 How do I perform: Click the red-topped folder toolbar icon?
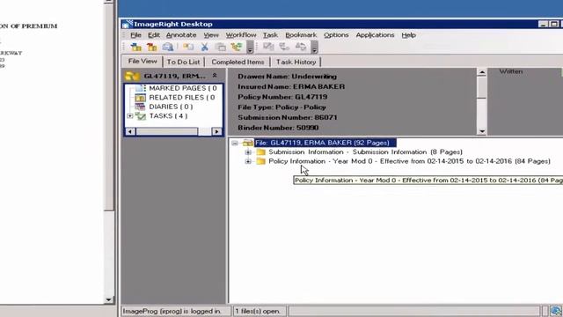point(152,47)
